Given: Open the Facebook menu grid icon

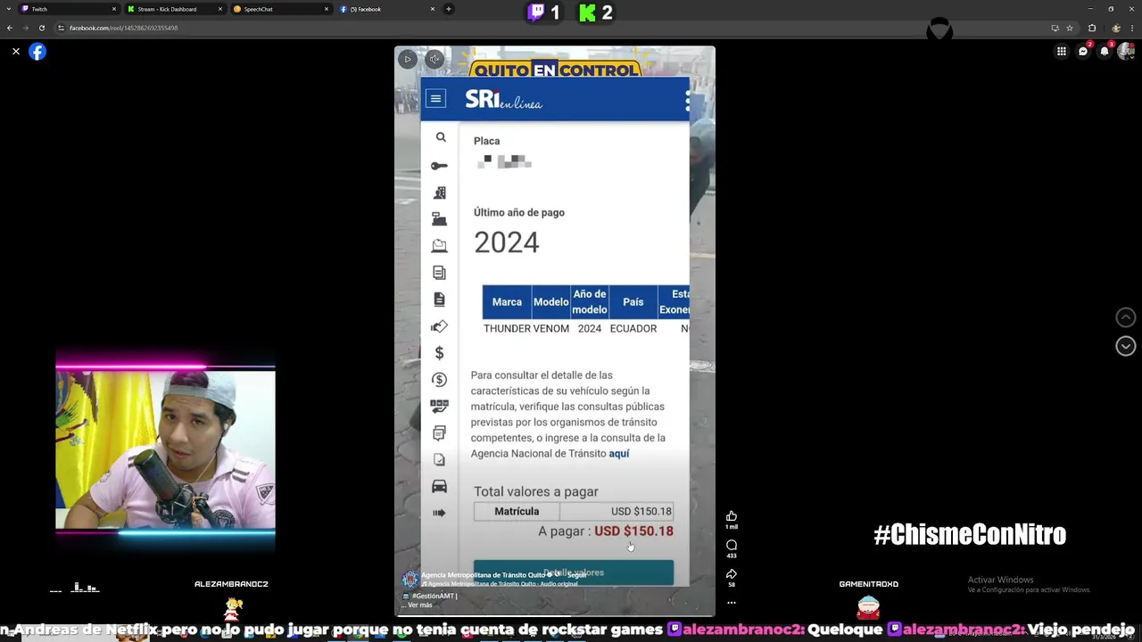Looking at the screenshot, I should click(x=1061, y=52).
